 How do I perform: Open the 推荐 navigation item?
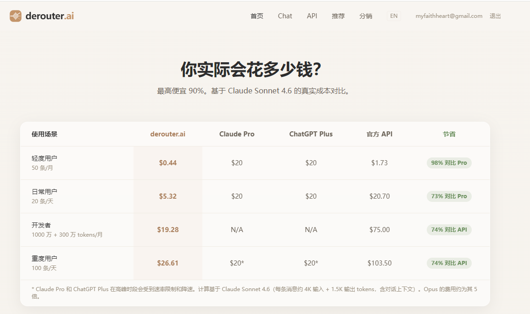tap(338, 16)
